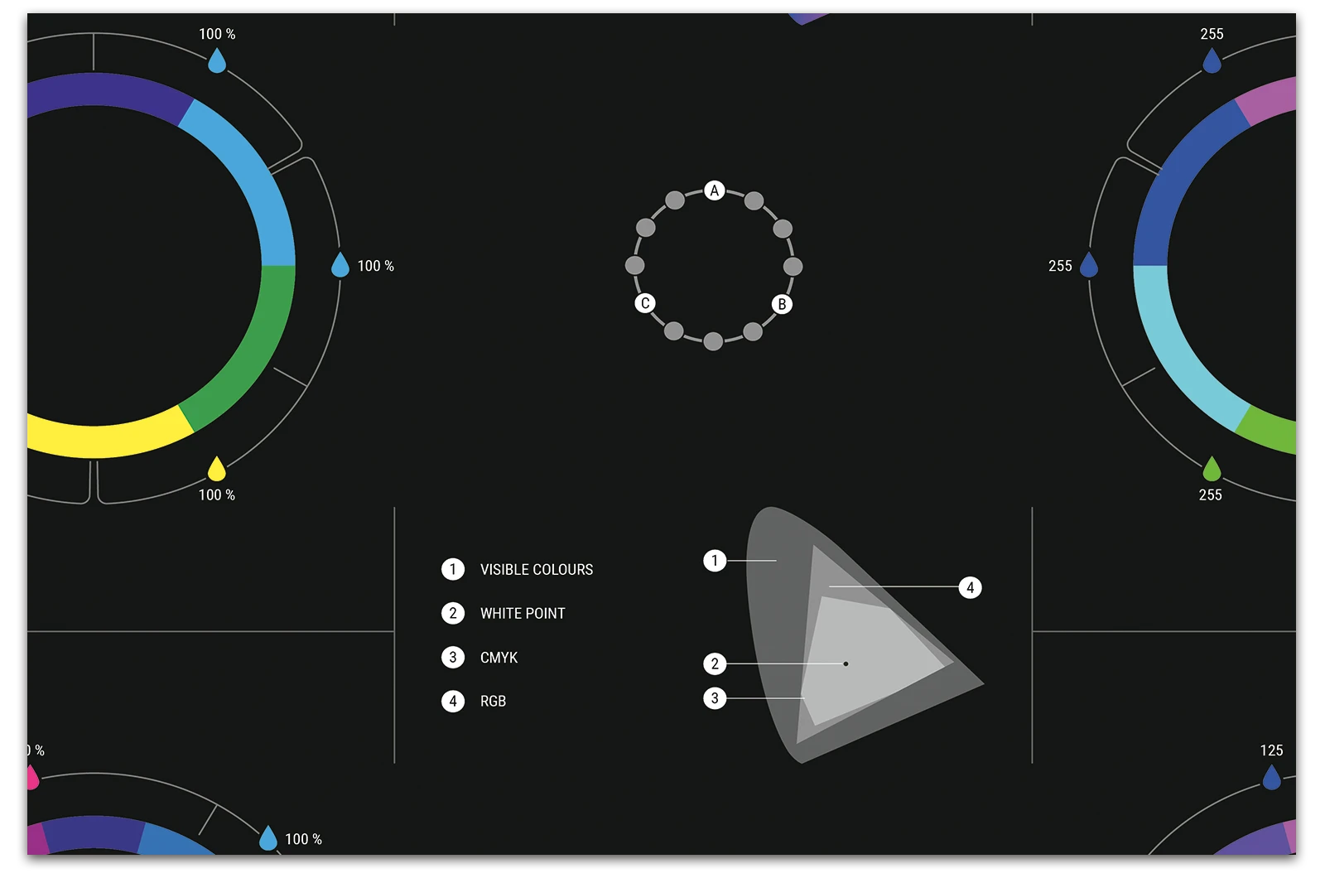Click callout marker 2 on the gamut diagram
The width and height of the screenshot is (1325, 878).
click(715, 663)
